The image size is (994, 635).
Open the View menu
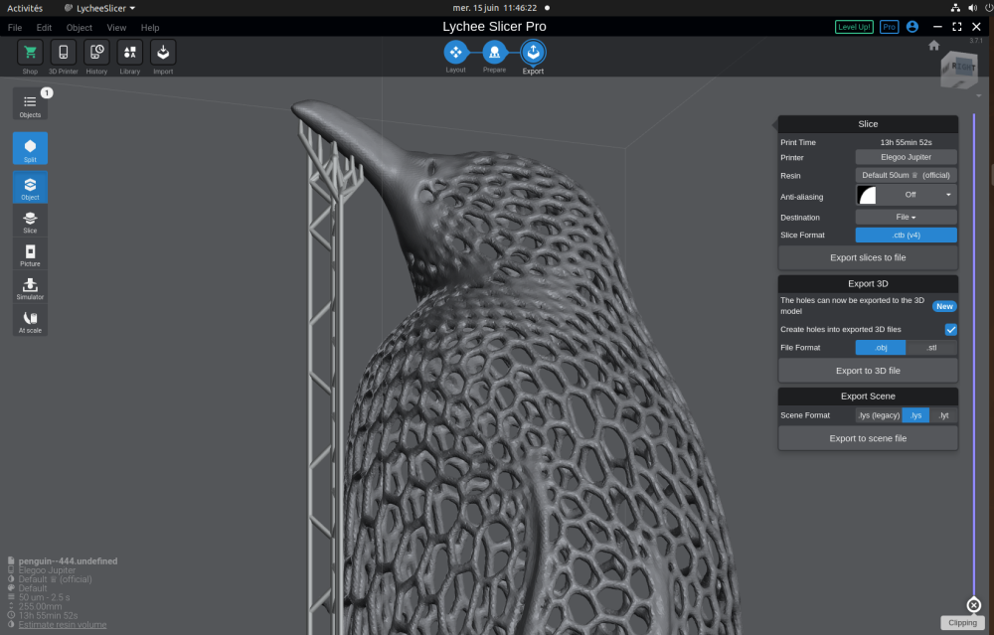(116, 27)
